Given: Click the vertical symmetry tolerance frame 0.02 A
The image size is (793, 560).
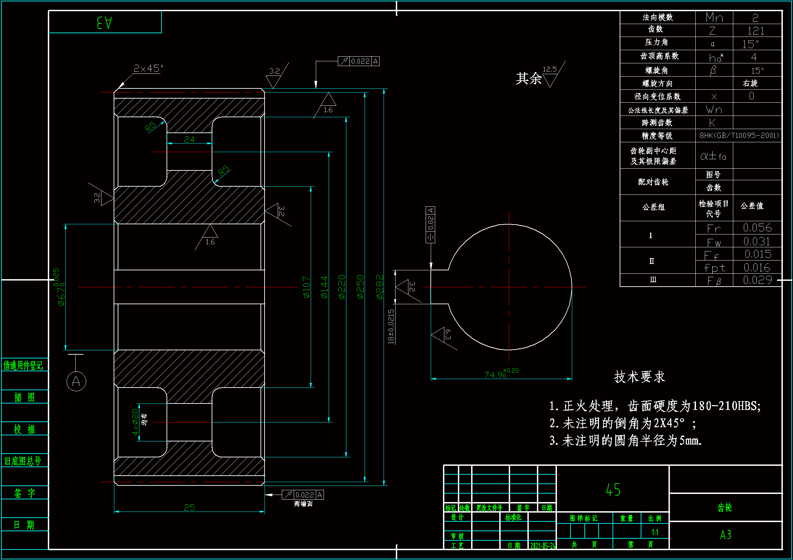Looking at the screenshot, I should pyautogui.click(x=430, y=225).
